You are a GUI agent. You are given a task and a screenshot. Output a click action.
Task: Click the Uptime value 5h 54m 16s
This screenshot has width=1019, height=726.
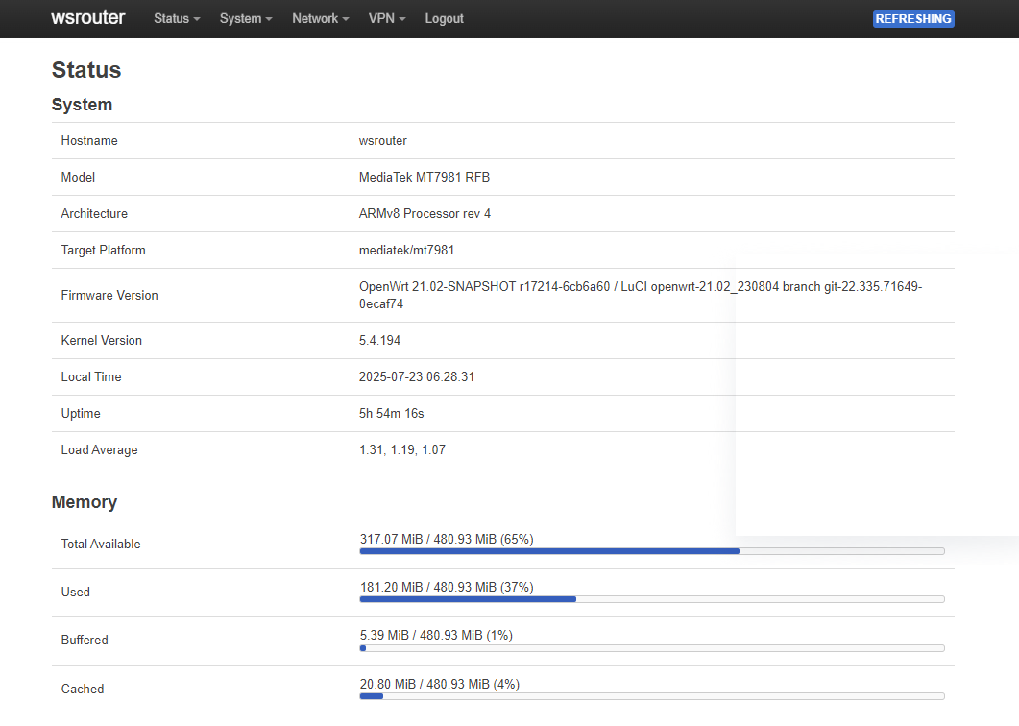click(391, 414)
